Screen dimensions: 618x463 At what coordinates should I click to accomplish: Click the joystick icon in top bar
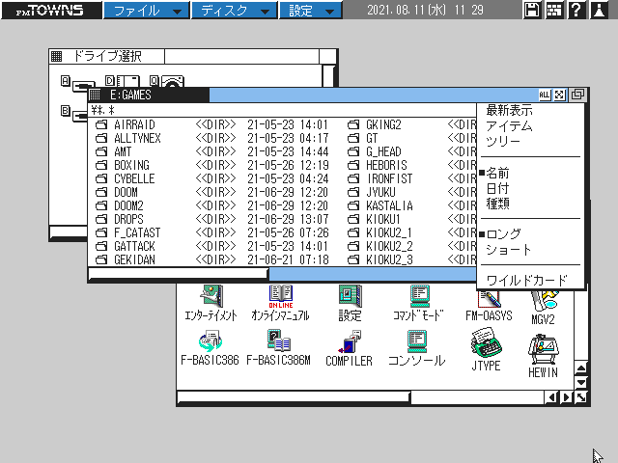pos(599,10)
